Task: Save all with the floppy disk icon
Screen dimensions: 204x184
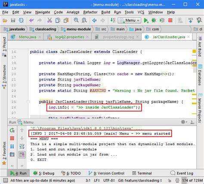Action: pos(13,20)
